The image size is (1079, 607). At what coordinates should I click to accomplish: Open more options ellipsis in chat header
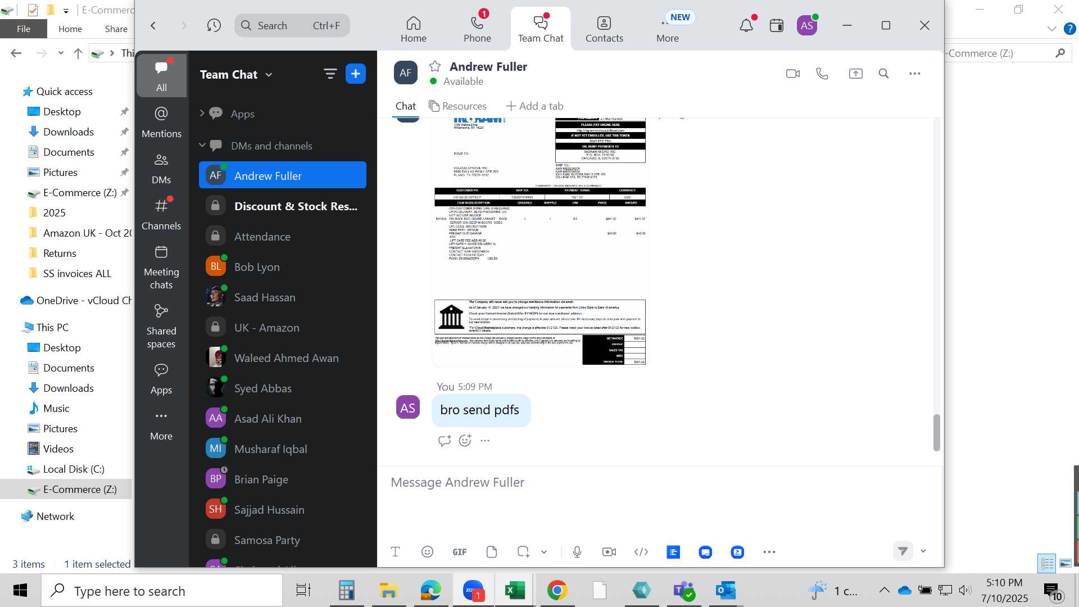point(915,74)
